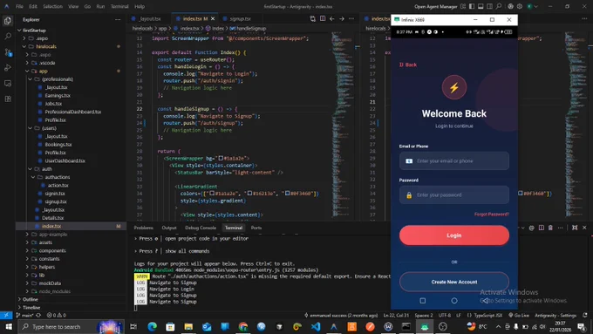The image size is (593, 334).
Task: Open Windows Start menu
Action: coord(8,326)
